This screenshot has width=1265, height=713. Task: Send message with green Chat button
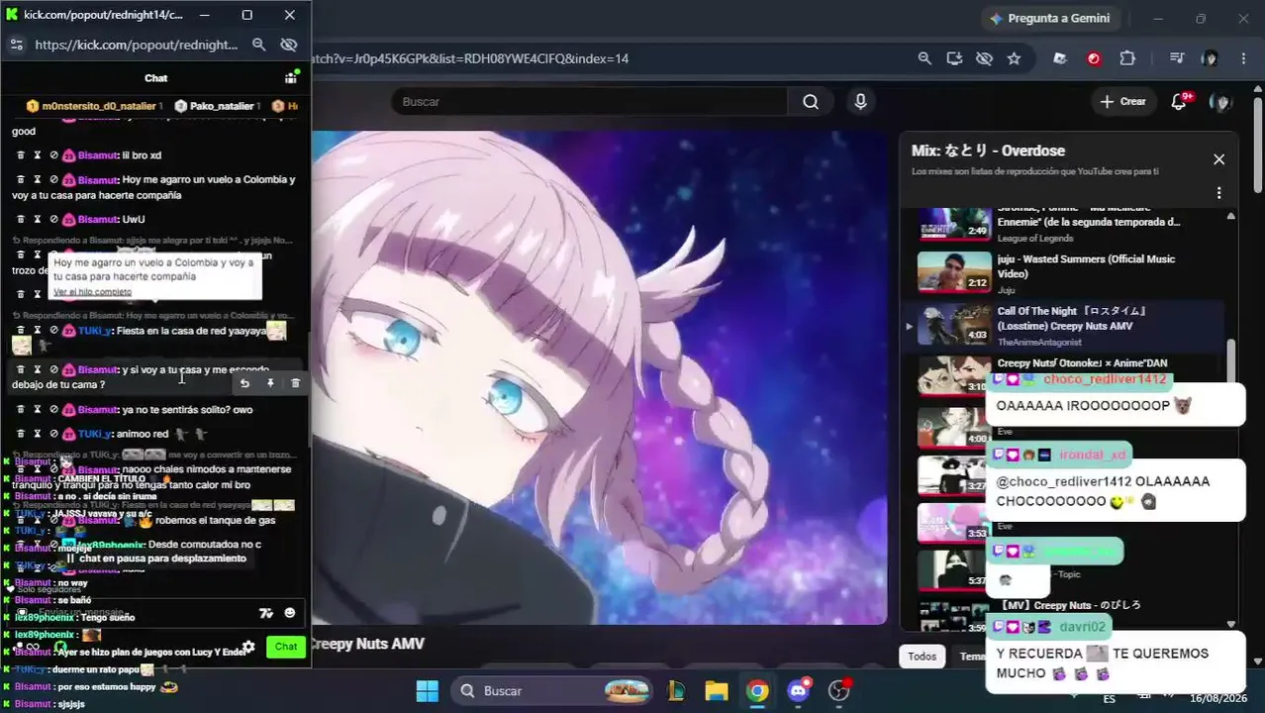click(286, 647)
